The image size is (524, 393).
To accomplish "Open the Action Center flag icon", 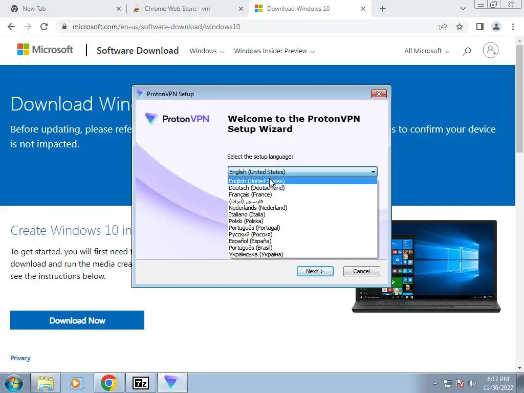I will (460, 383).
